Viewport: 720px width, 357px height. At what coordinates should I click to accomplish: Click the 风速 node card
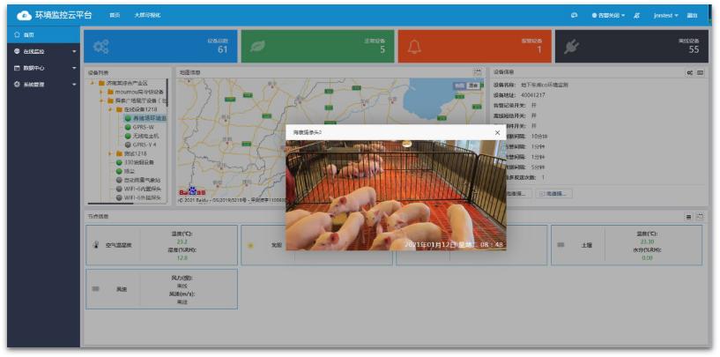[161, 288]
